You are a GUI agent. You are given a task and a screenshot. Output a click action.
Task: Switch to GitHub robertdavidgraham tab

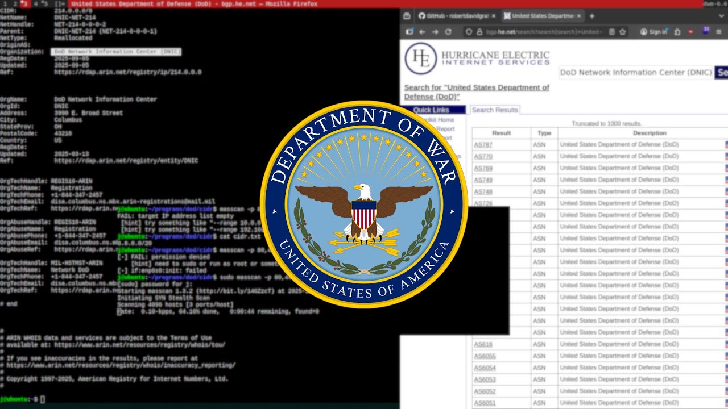tap(456, 16)
